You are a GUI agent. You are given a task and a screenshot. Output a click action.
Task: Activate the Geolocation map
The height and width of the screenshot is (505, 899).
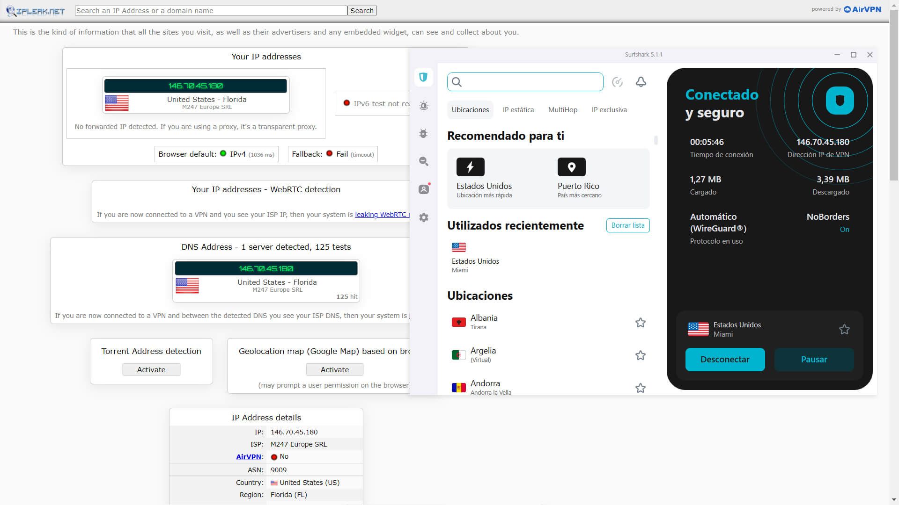point(335,369)
